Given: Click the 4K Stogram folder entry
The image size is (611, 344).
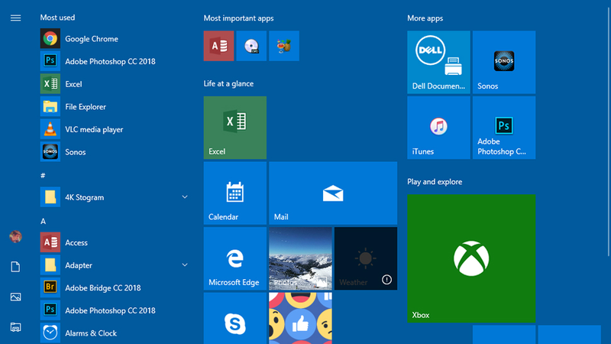Looking at the screenshot, I should tap(115, 197).
